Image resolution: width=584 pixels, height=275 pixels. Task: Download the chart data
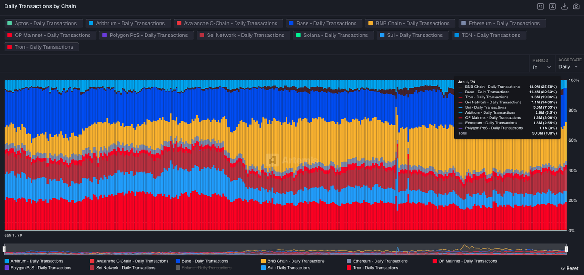click(564, 6)
